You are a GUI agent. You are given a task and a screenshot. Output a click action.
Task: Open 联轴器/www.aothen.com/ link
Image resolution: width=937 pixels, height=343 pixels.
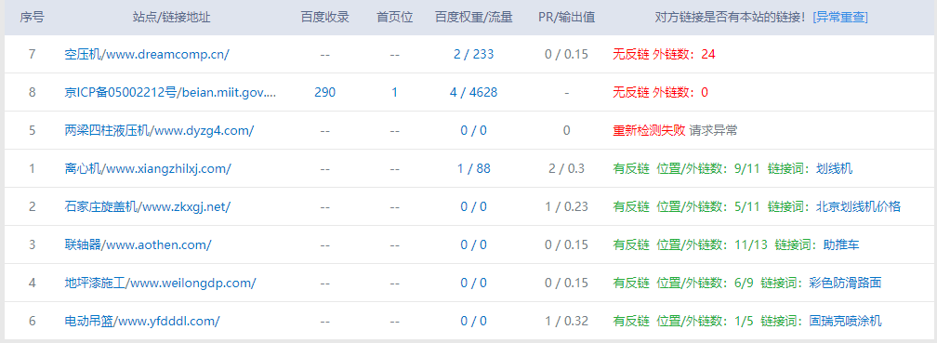138,245
